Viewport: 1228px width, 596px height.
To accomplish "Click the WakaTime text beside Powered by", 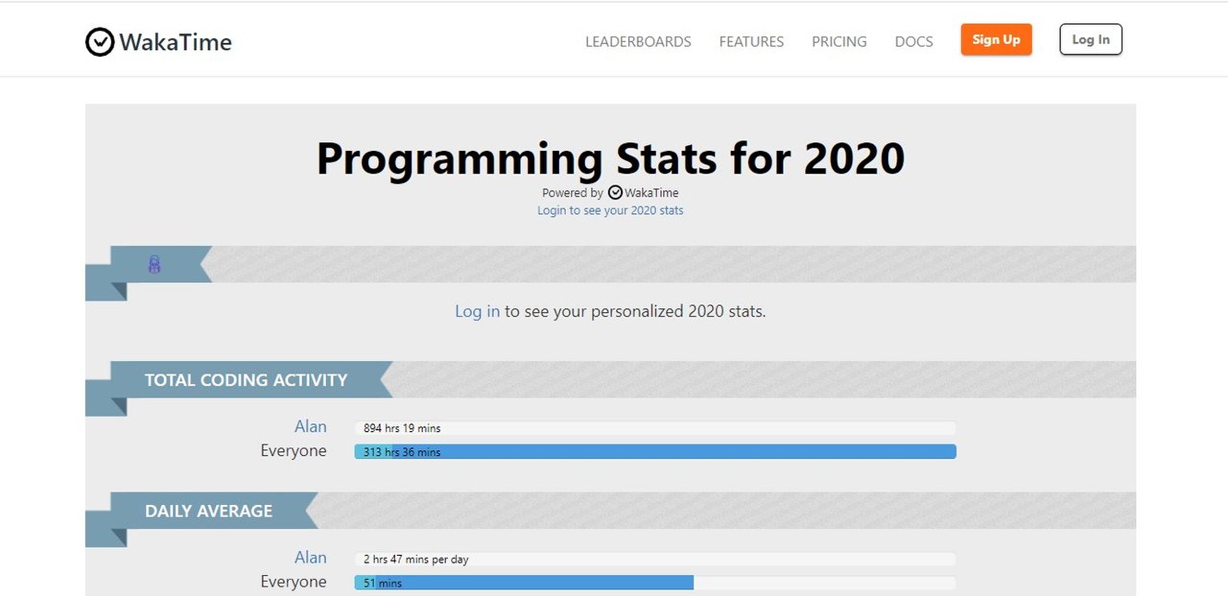I will tap(651, 193).
